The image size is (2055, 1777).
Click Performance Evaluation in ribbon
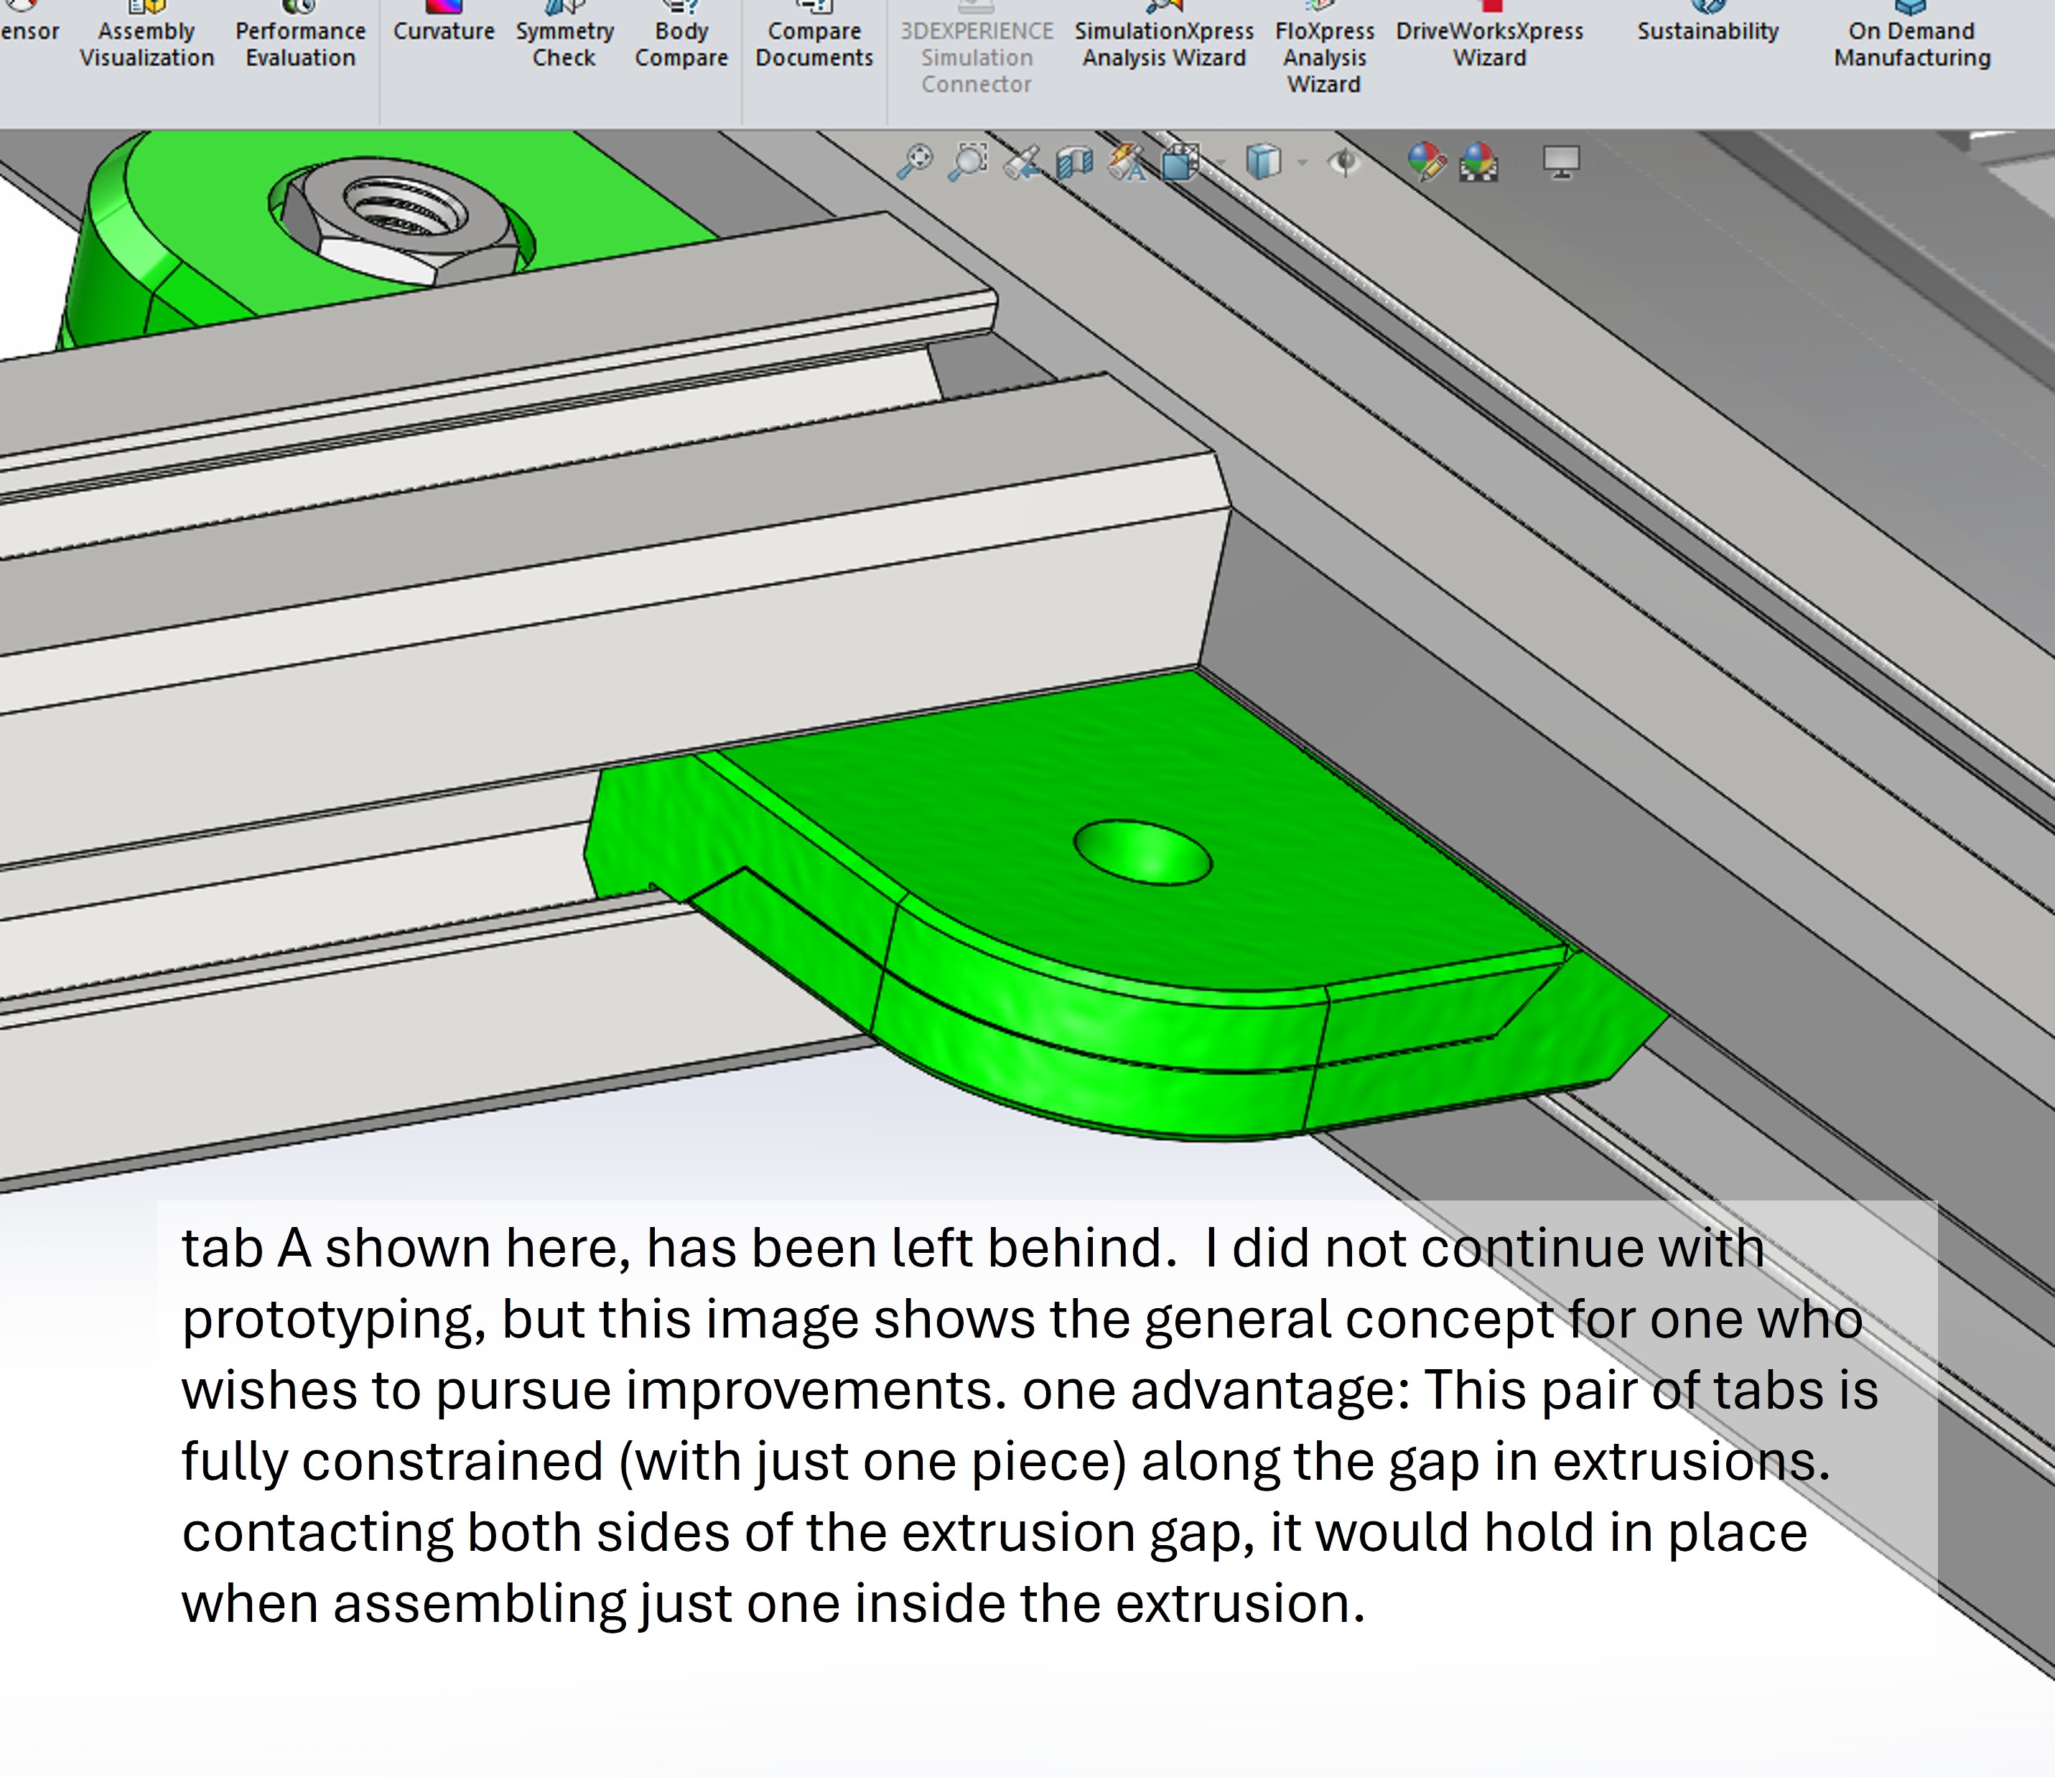click(x=301, y=44)
